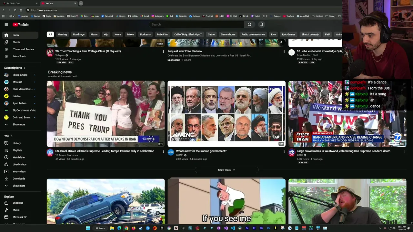Open options for ABC7 Westwood rally video
The image size is (413, 232).
[x=405, y=151]
